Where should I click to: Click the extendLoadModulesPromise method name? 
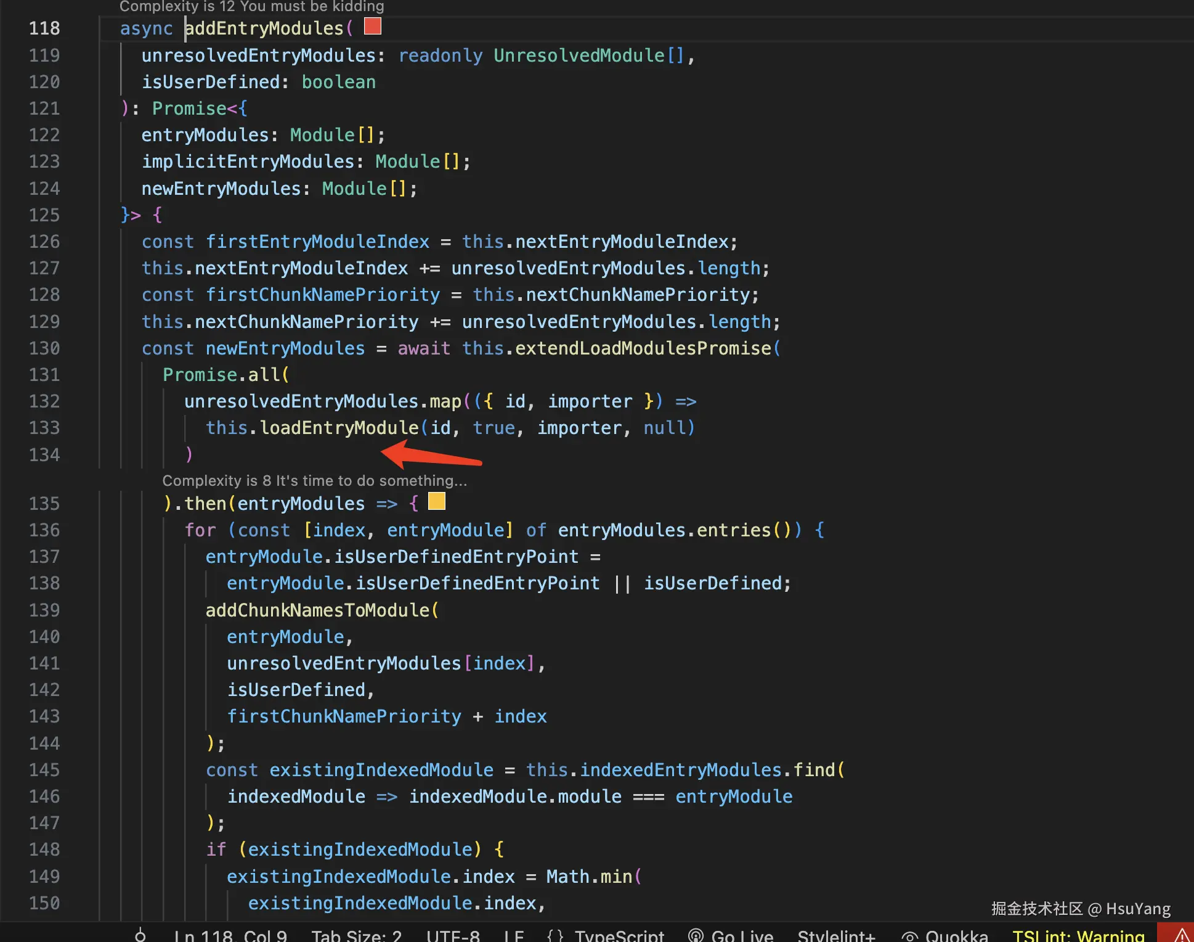(643, 348)
